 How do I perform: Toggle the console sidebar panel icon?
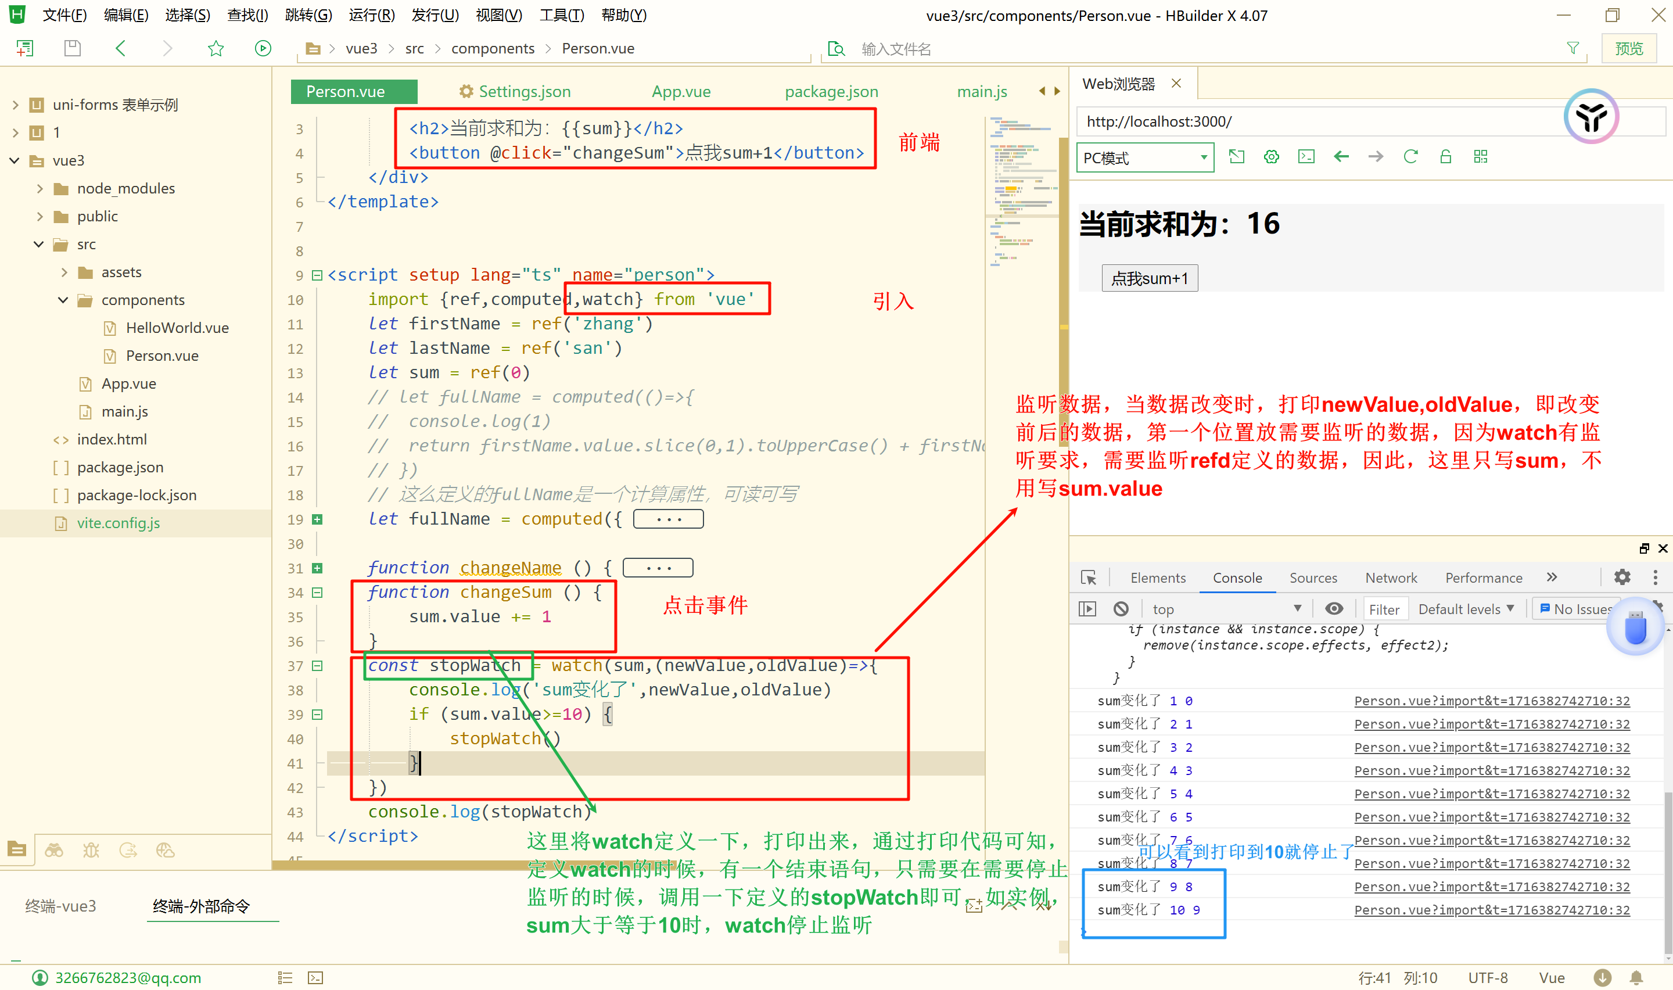point(1087,608)
